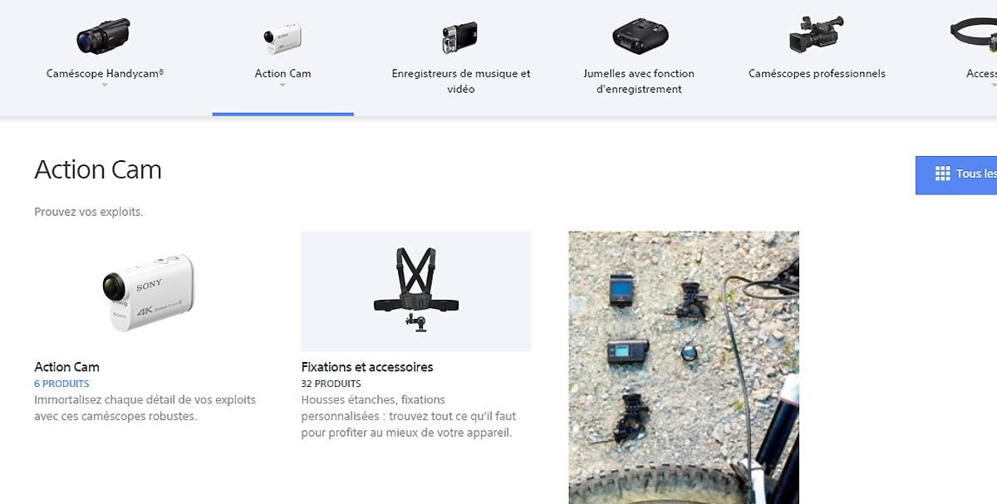The image size is (997, 504).
Task: Select the music and video recorder icon
Action: pos(460,37)
